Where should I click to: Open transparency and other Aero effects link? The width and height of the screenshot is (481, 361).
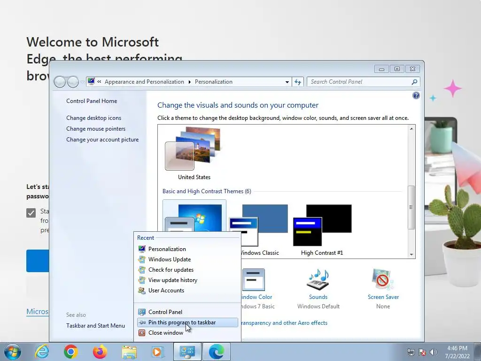[x=284, y=323]
